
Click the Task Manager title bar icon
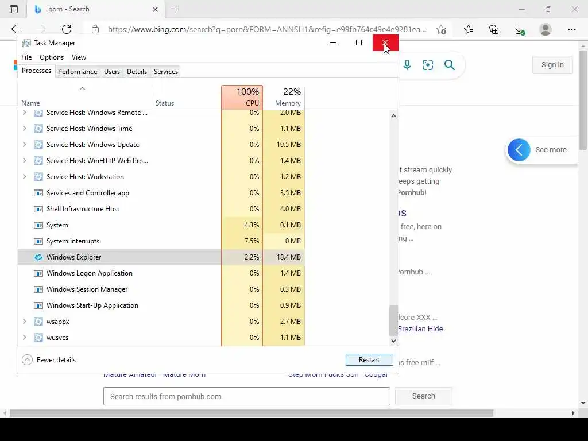pyautogui.click(x=26, y=43)
